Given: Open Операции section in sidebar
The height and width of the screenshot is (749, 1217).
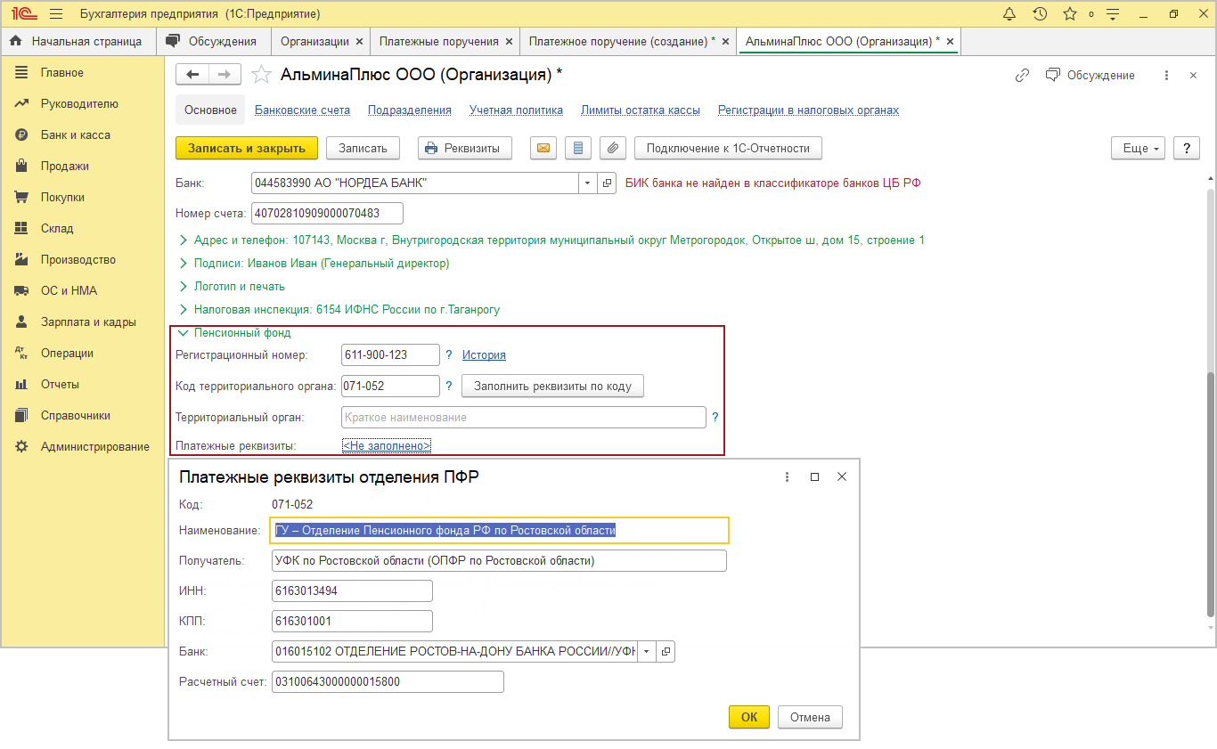Looking at the screenshot, I should pos(83,354).
